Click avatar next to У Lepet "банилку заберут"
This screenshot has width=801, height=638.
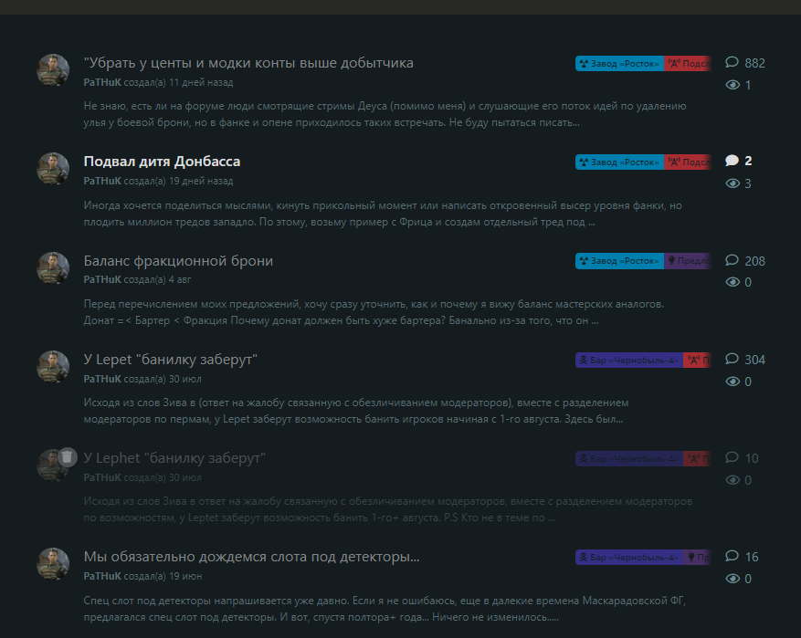click(52, 366)
